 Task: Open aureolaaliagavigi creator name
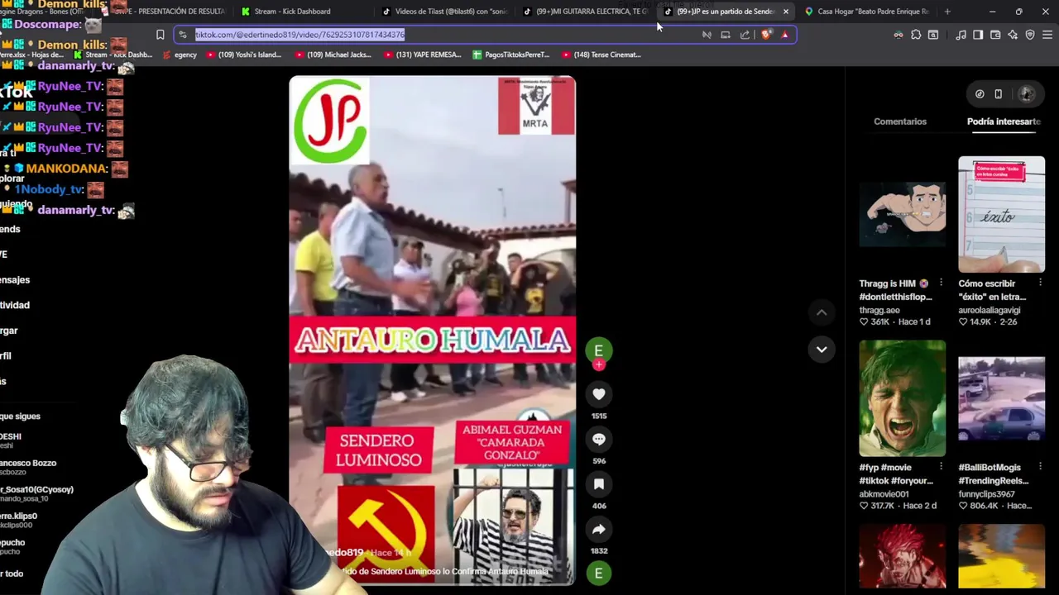(990, 310)
